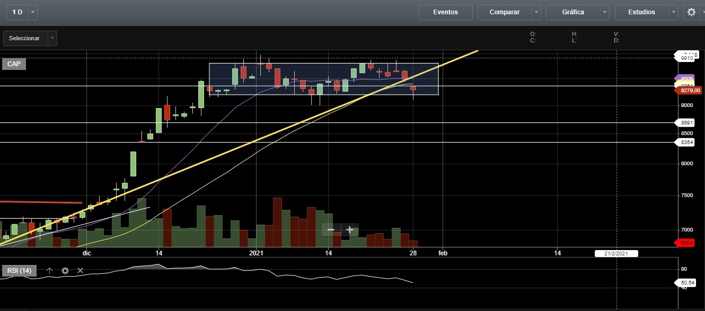Image resolution: width=705 pixels, height=311 pixels.
Task: Click the 8354 horizontal line price tag
Action: tap(684, 143)
